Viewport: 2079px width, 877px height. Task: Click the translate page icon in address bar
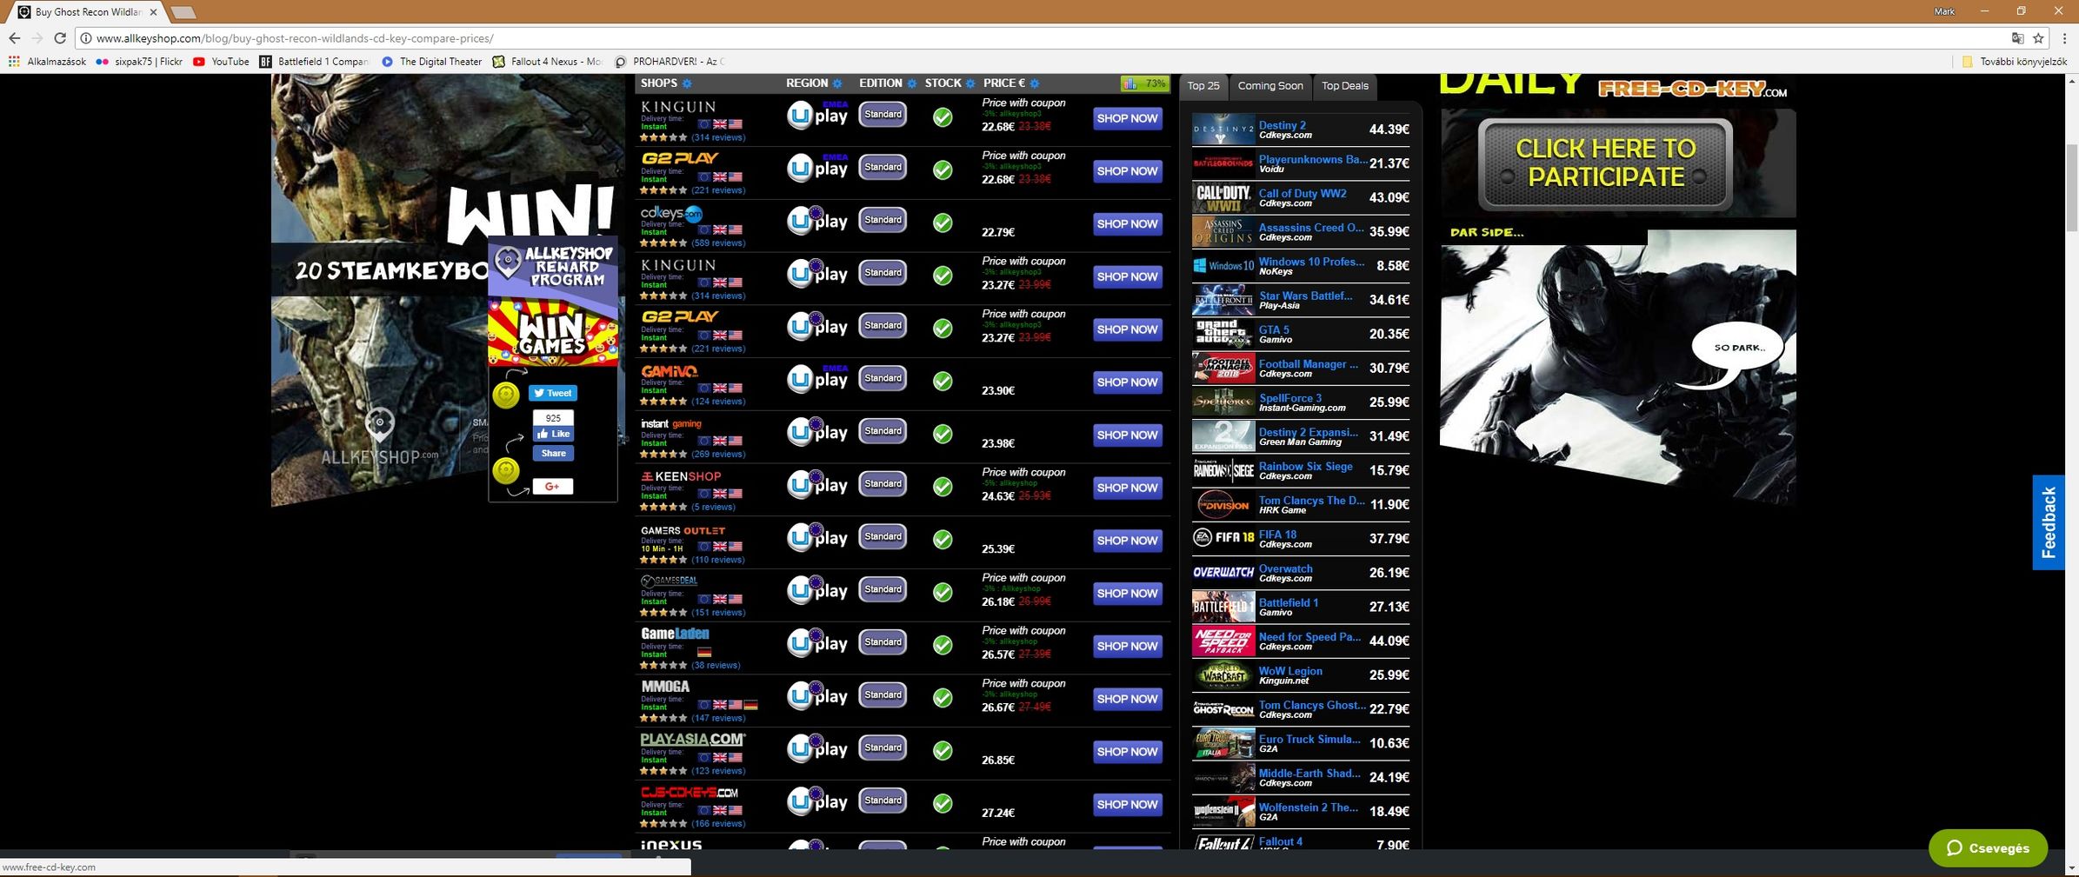pos(2017,38)
